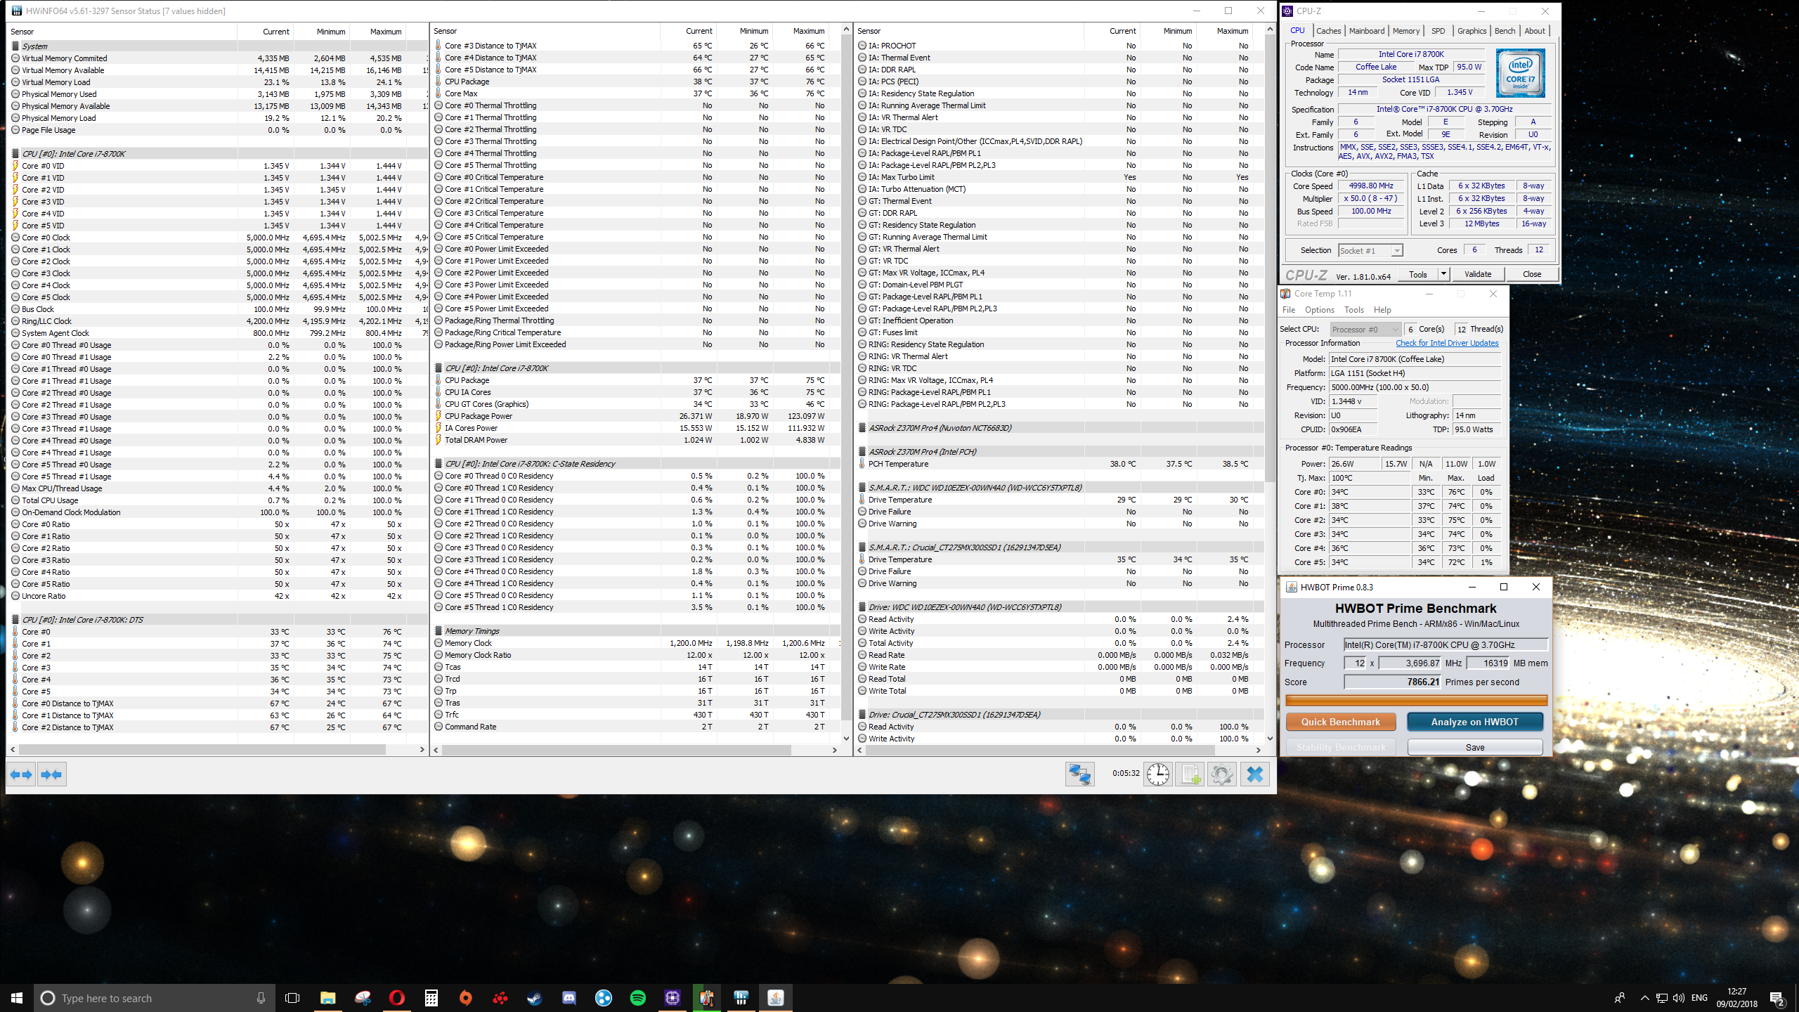Open Opera browser from taskbar
Image resolution: width=1799 pixels, height=1012 pixels.
(397, 998)
